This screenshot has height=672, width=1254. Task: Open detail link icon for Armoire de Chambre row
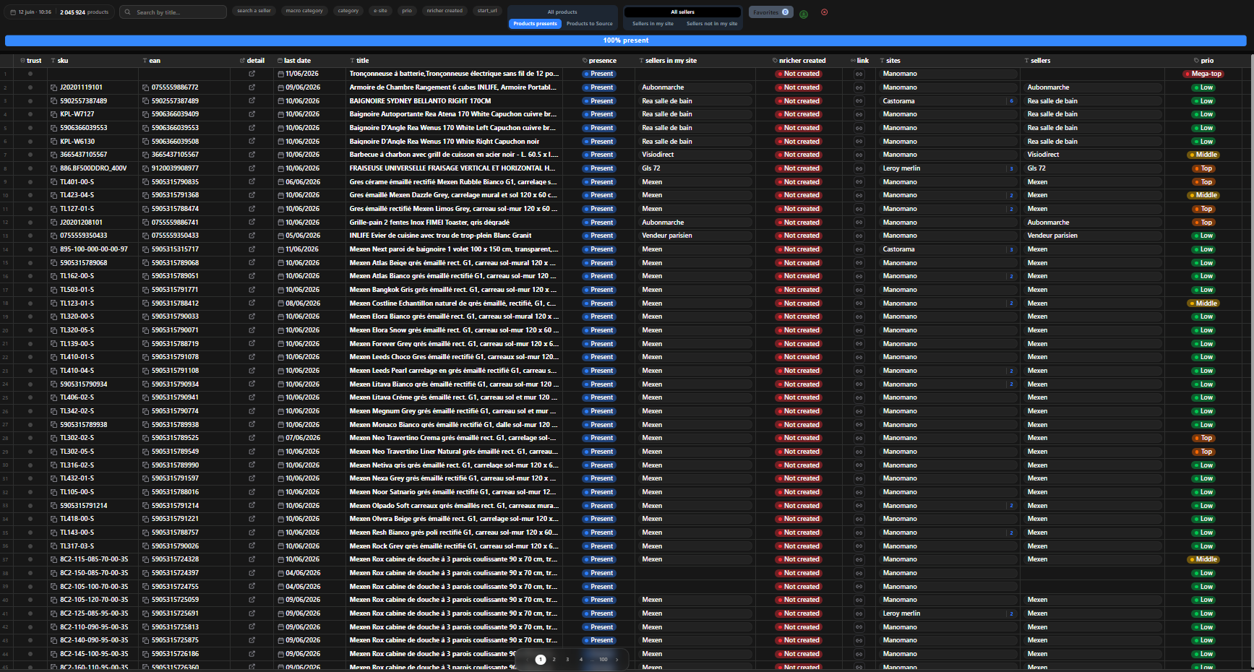pos(252,87)
